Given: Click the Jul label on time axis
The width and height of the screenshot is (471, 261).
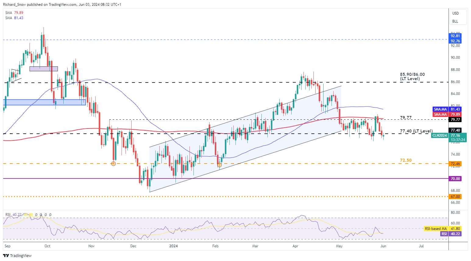Looking at the screenshot, I should [x=421, y=246].
